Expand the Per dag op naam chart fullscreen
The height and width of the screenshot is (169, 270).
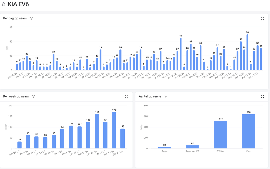(x=262, y=18)
